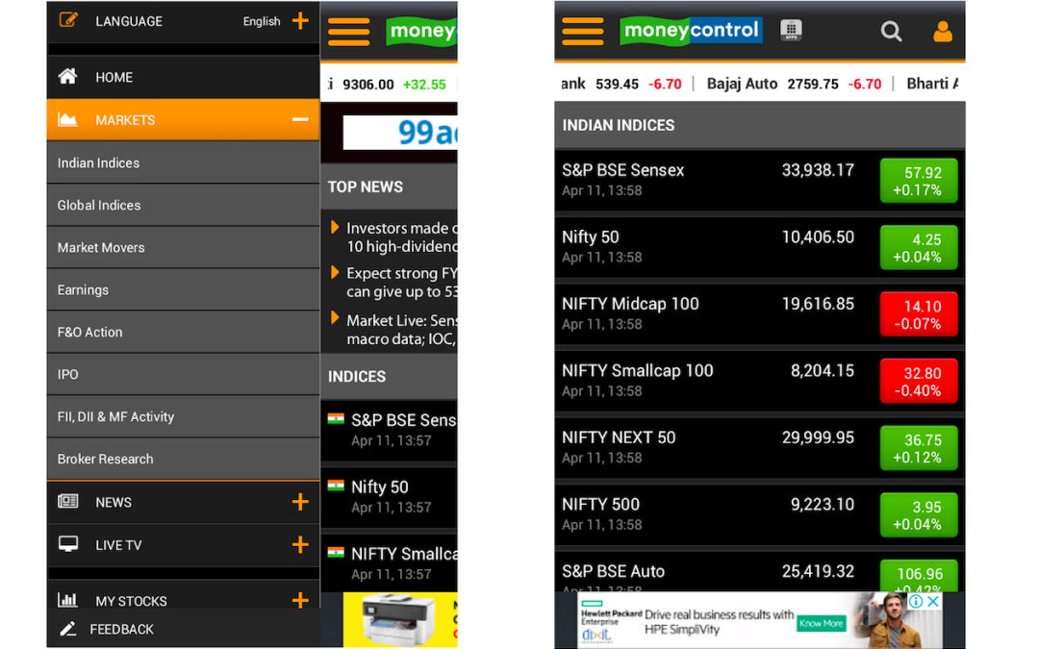Open the search magnifier icon

click(891, 31)
